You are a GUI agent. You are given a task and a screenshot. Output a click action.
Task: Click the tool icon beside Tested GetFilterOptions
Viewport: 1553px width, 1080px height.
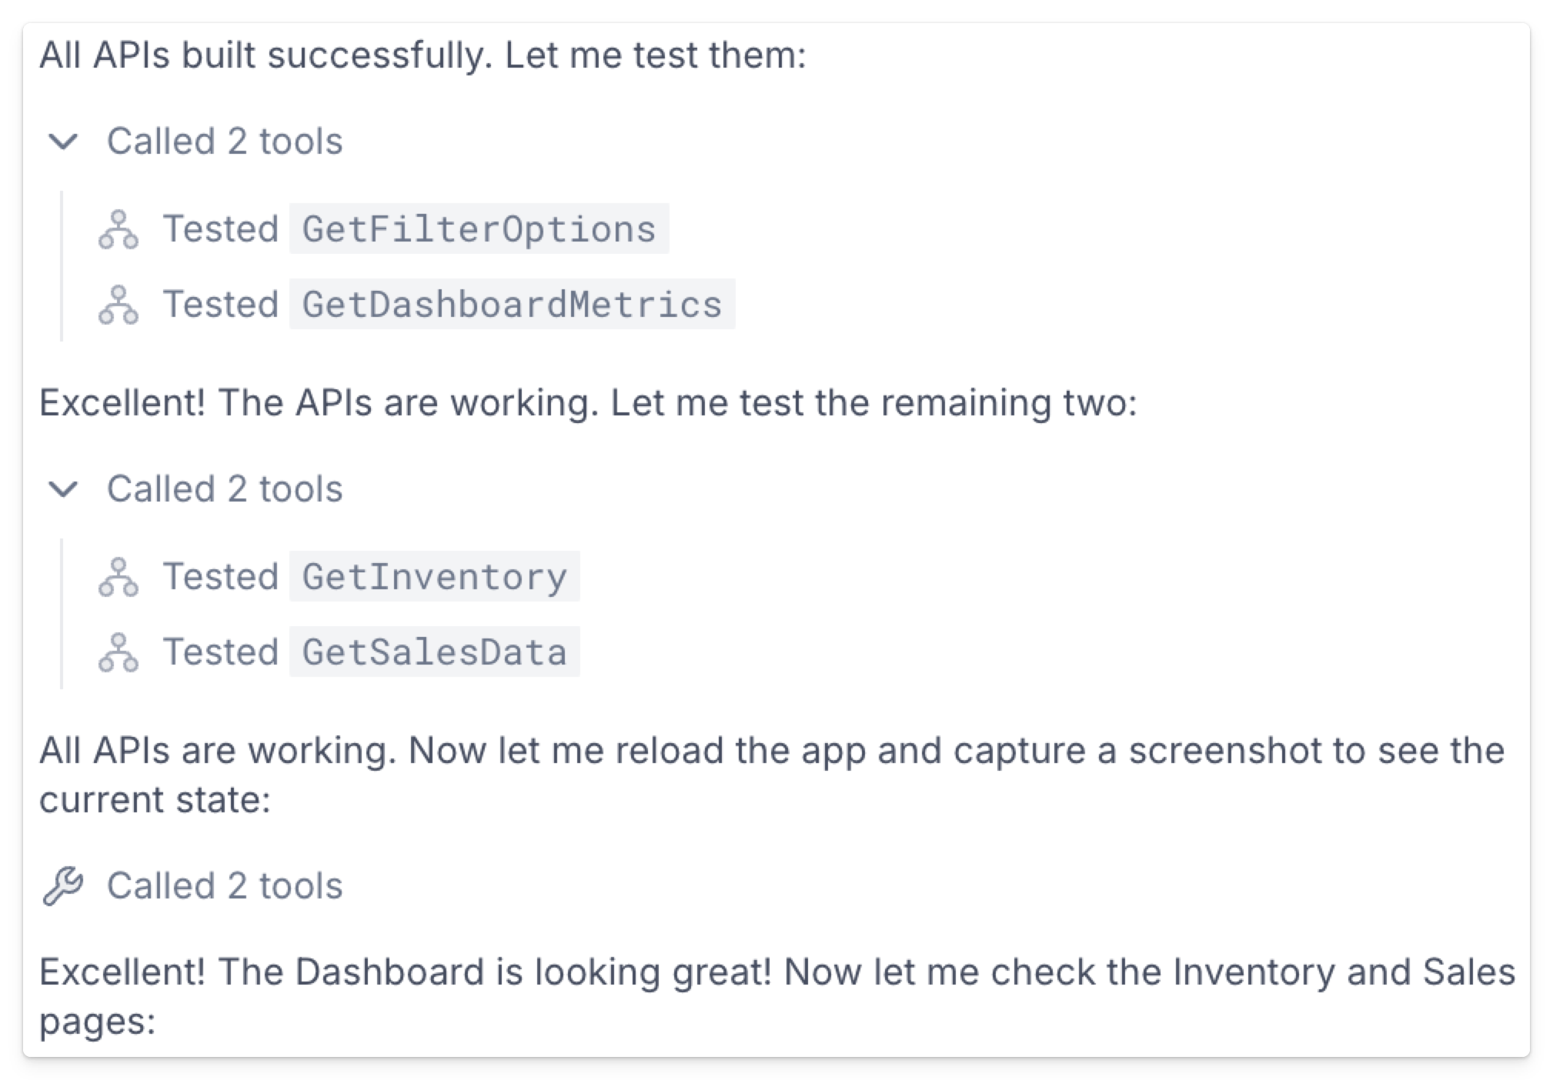119,228
